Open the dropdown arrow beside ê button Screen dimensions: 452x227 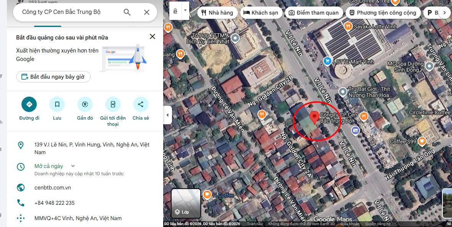(185, 10)
